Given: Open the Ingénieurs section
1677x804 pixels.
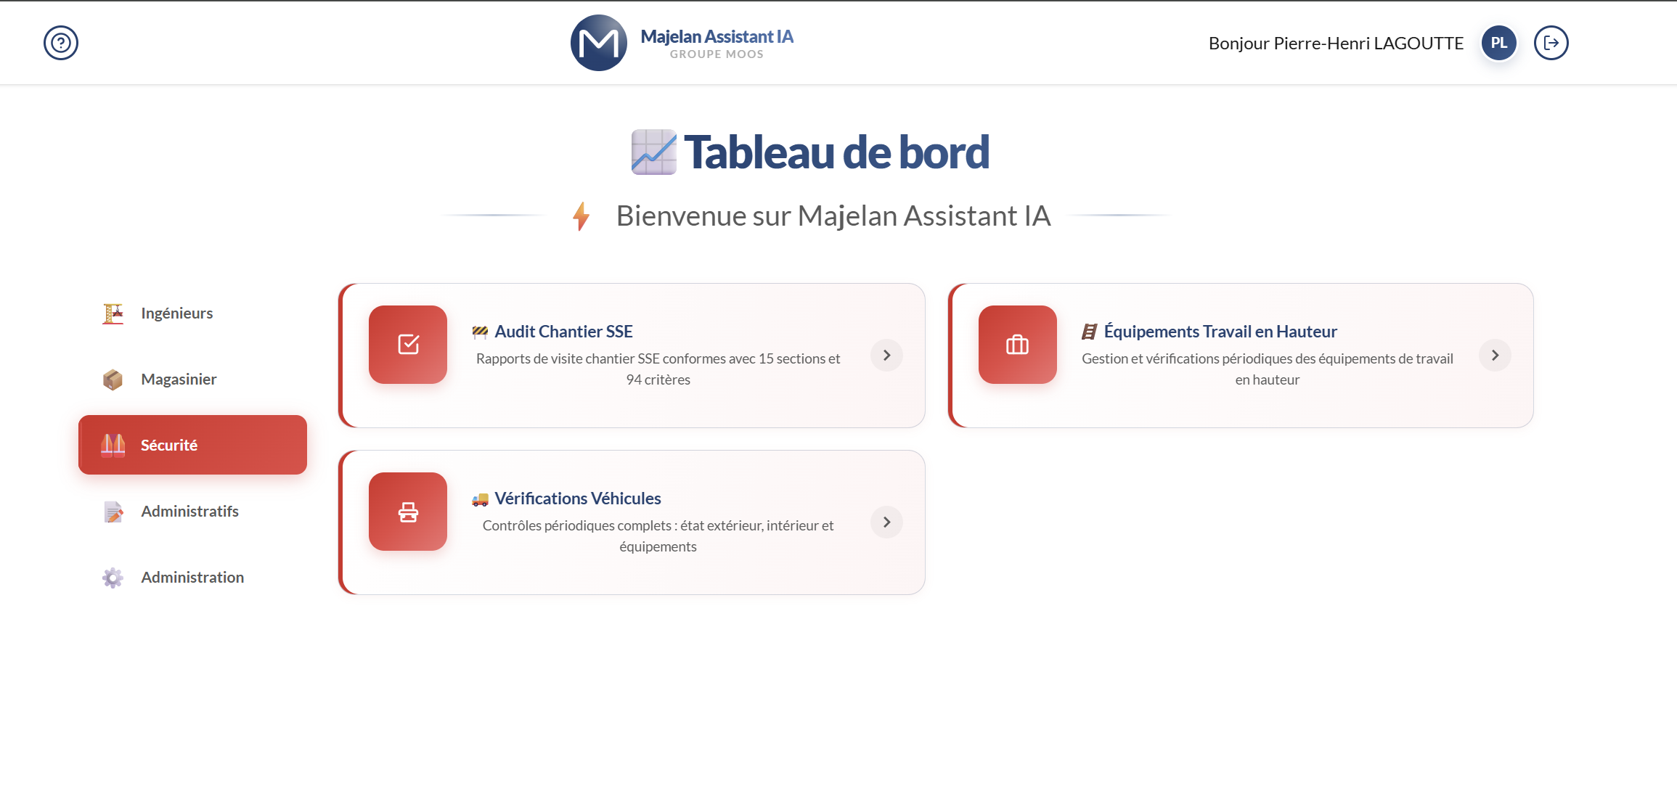Looking at the screenshot, I should [176, 313].
